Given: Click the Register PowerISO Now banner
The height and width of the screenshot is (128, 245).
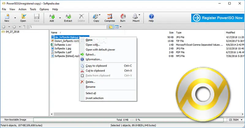Looking at the screenshot, I should pyautogui.click(x=218, y=18).
